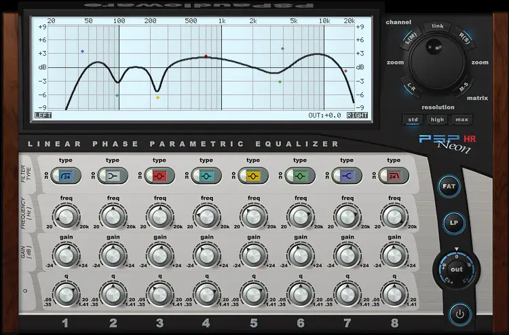Click band 2 freq knob
509x335 pixels.
click(x=113, y=216)
